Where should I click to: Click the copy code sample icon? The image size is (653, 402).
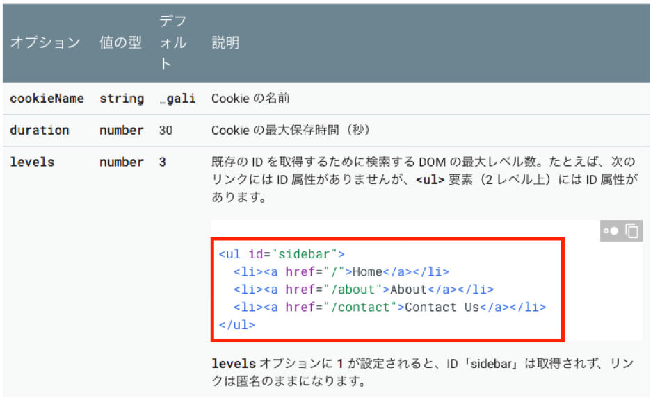[632, 231]
